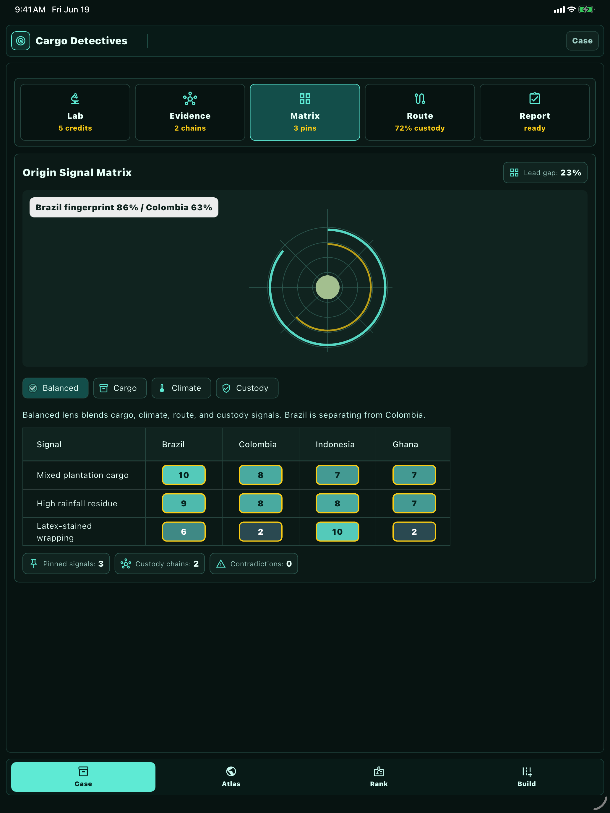Tap Indonesia score 7 for plantation cargo
Screen dimensions: 610x813
[338, 475]
